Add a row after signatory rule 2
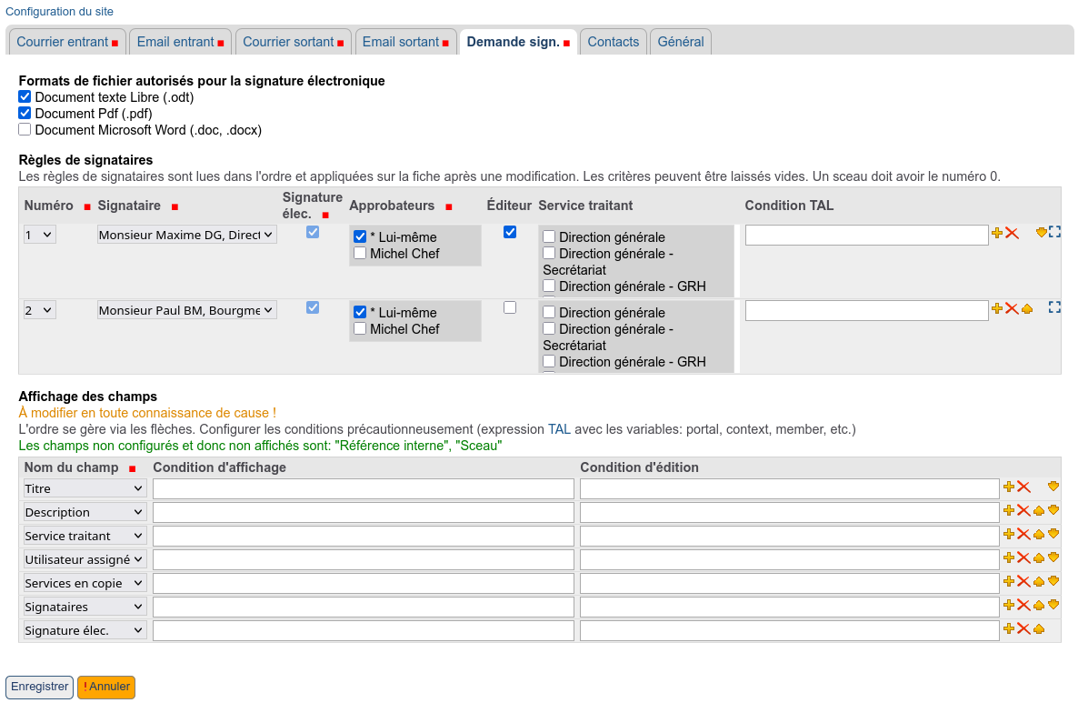 coord(997,308)
